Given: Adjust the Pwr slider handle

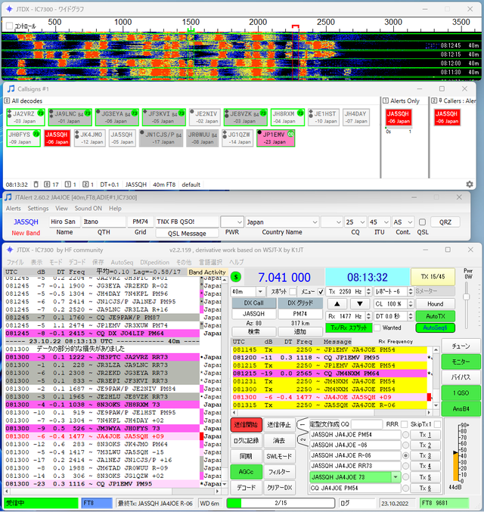Looking at the screenshot, I should [467, 296].
